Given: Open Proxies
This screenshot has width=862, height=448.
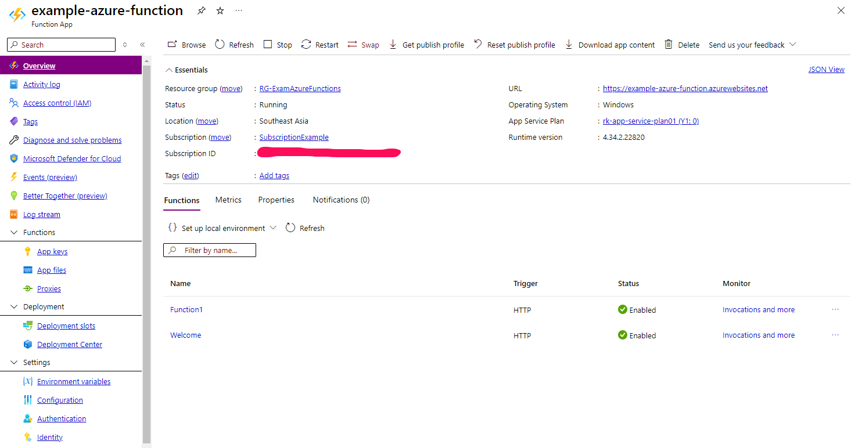Looking at the screenshot, I should 49,288.
